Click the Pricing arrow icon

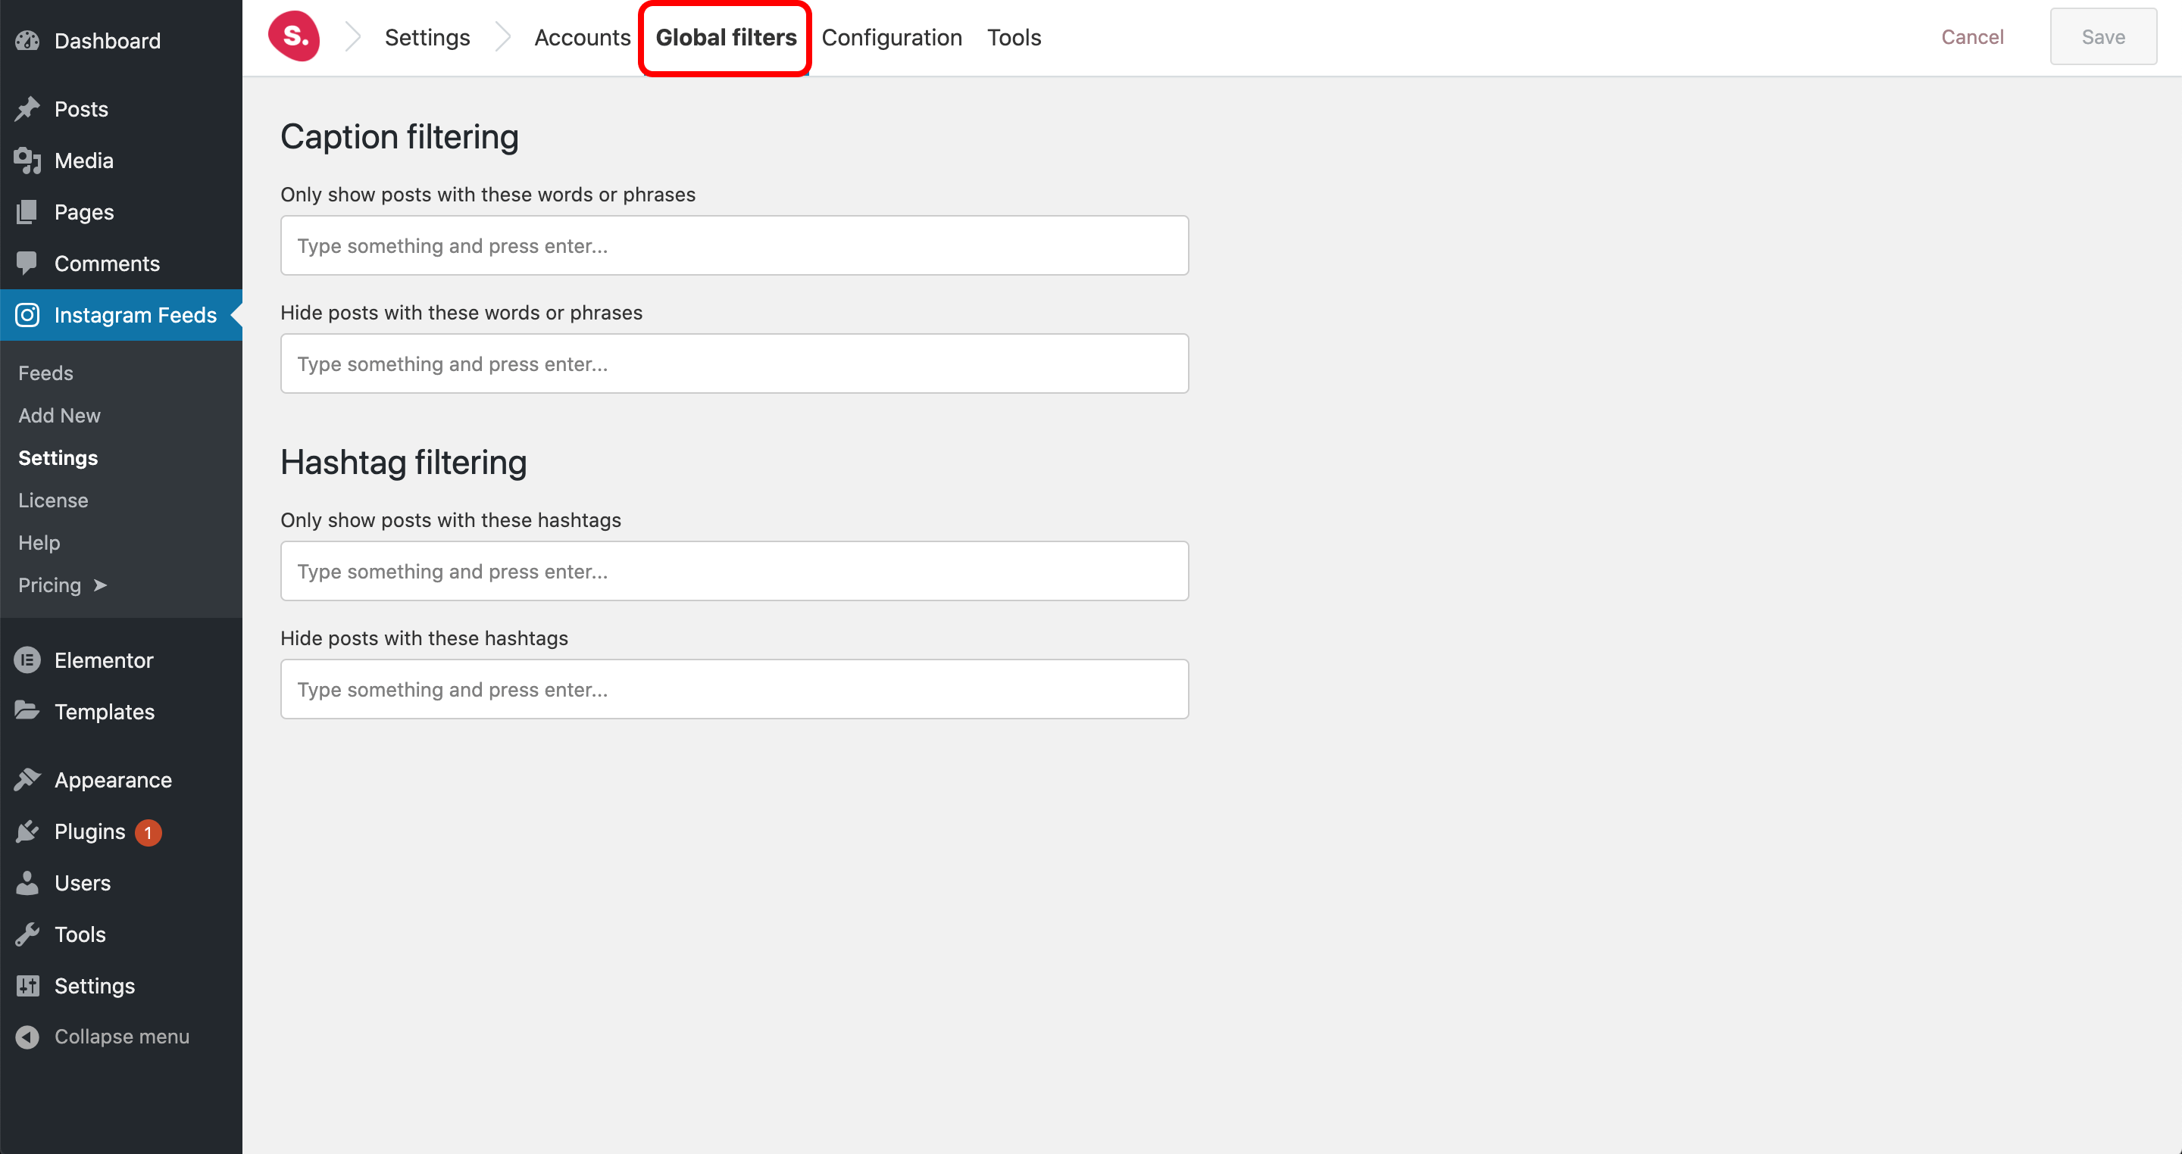[99, 585]
